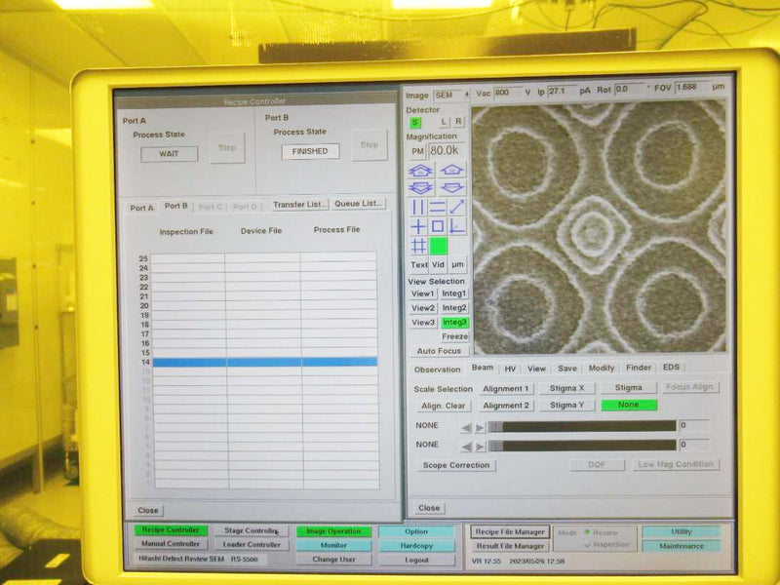Open the Image SEM dropdown
The width and height of the screenshot is (780, 585).
click(x=451, y=95)
